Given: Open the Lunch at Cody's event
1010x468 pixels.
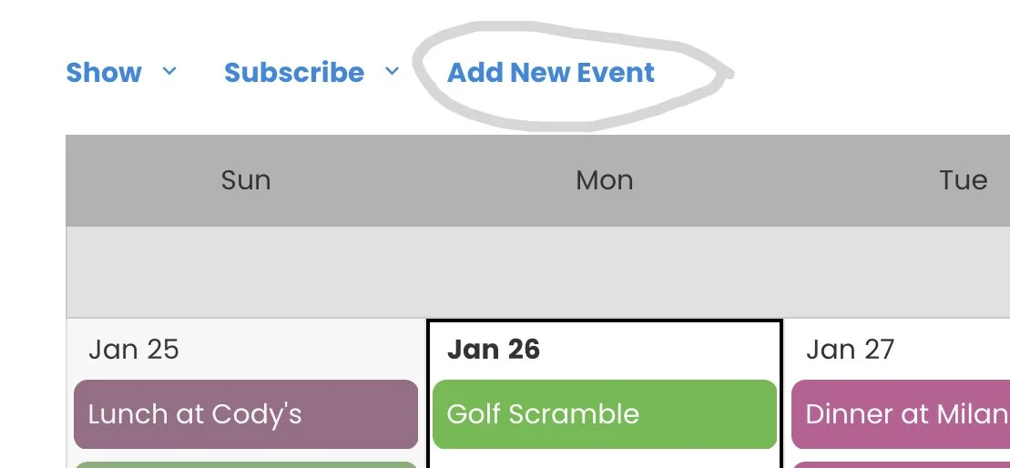Looking at the screenshot, I should [x=246, y=414].
